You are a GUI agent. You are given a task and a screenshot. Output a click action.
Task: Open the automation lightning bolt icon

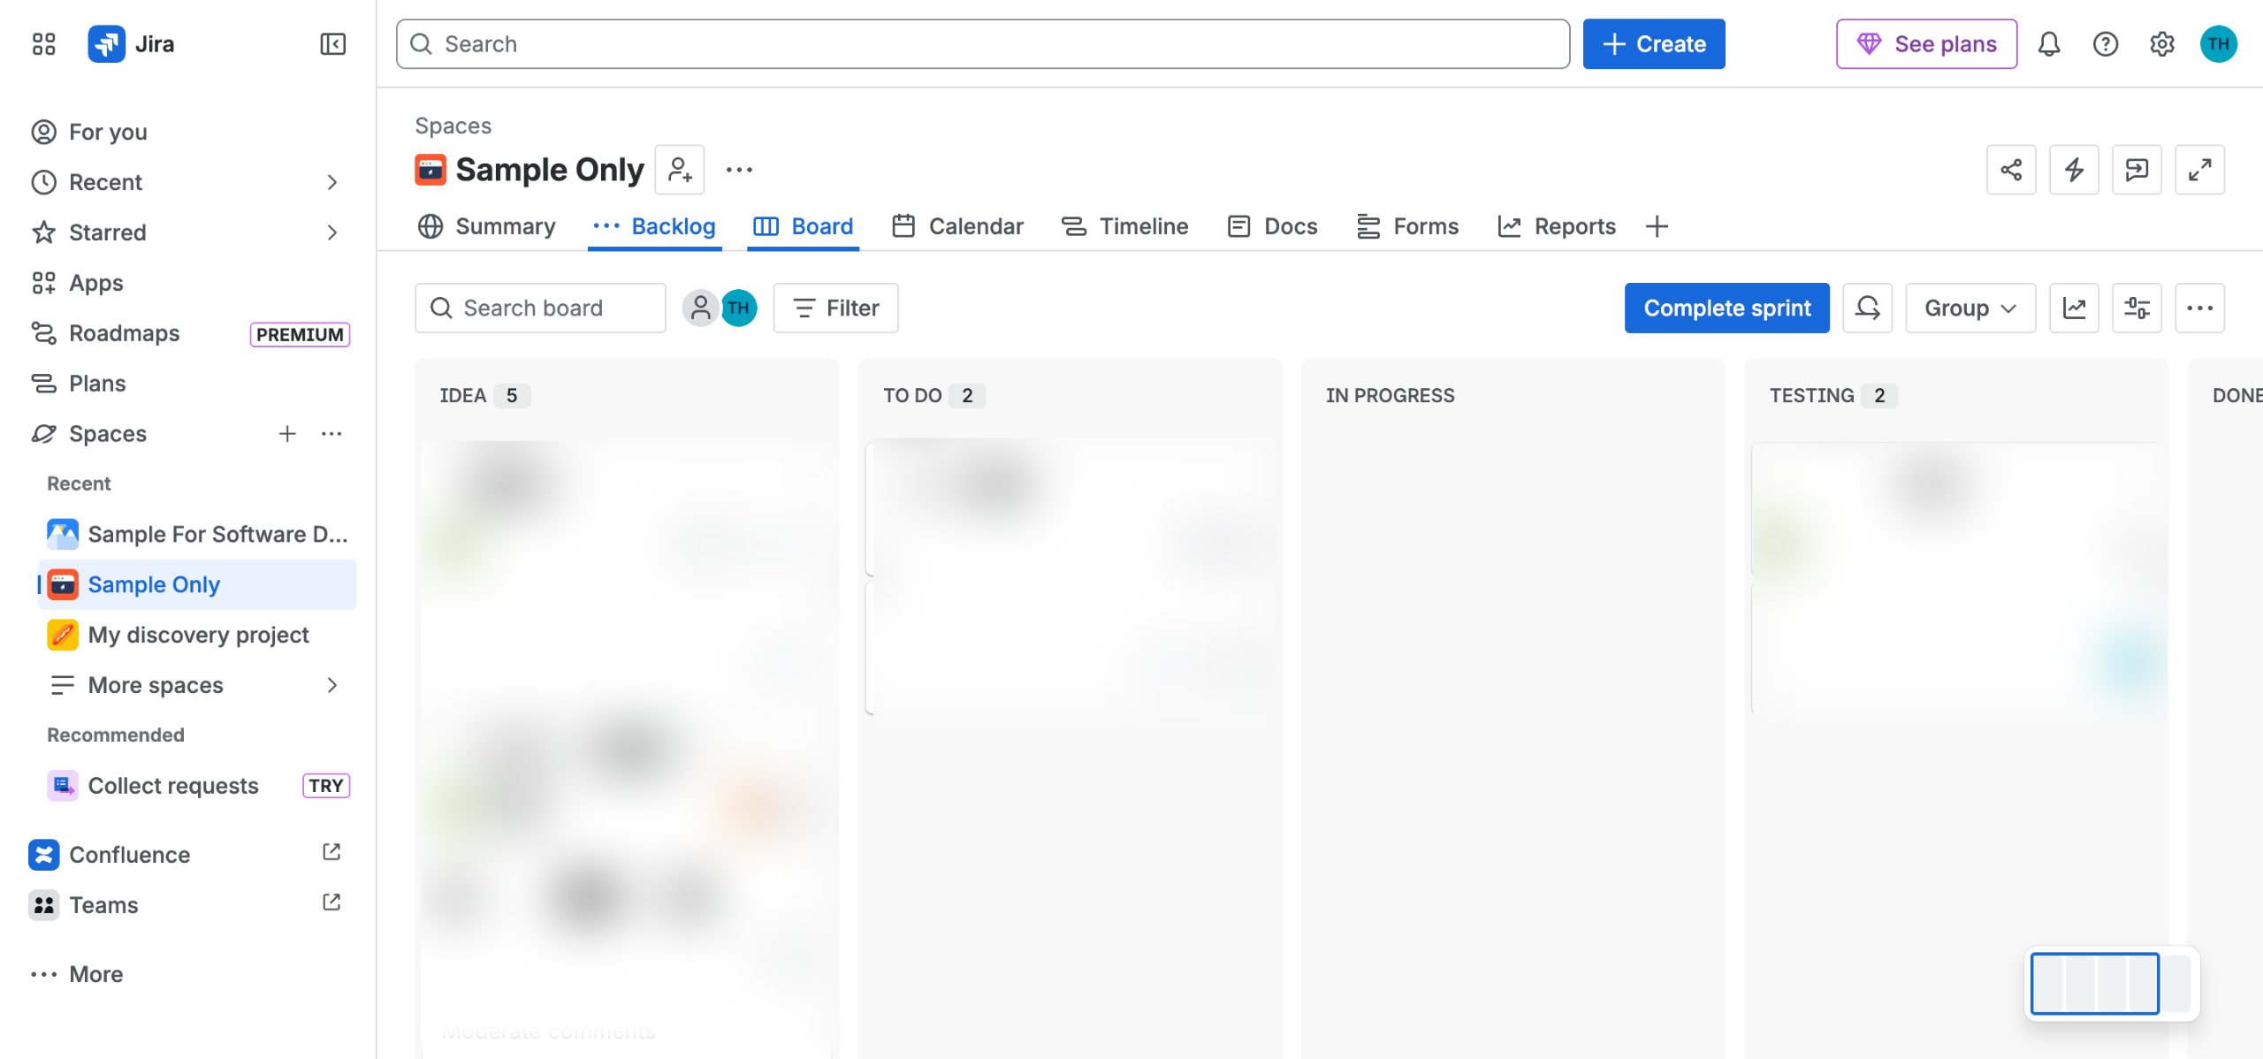(2074, 170)
